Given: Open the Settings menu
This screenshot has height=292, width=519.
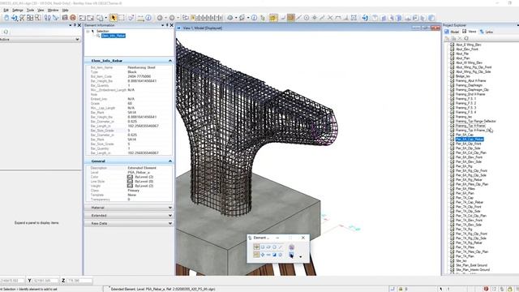Looking at the screenshot, I should [x=18, y=11].
